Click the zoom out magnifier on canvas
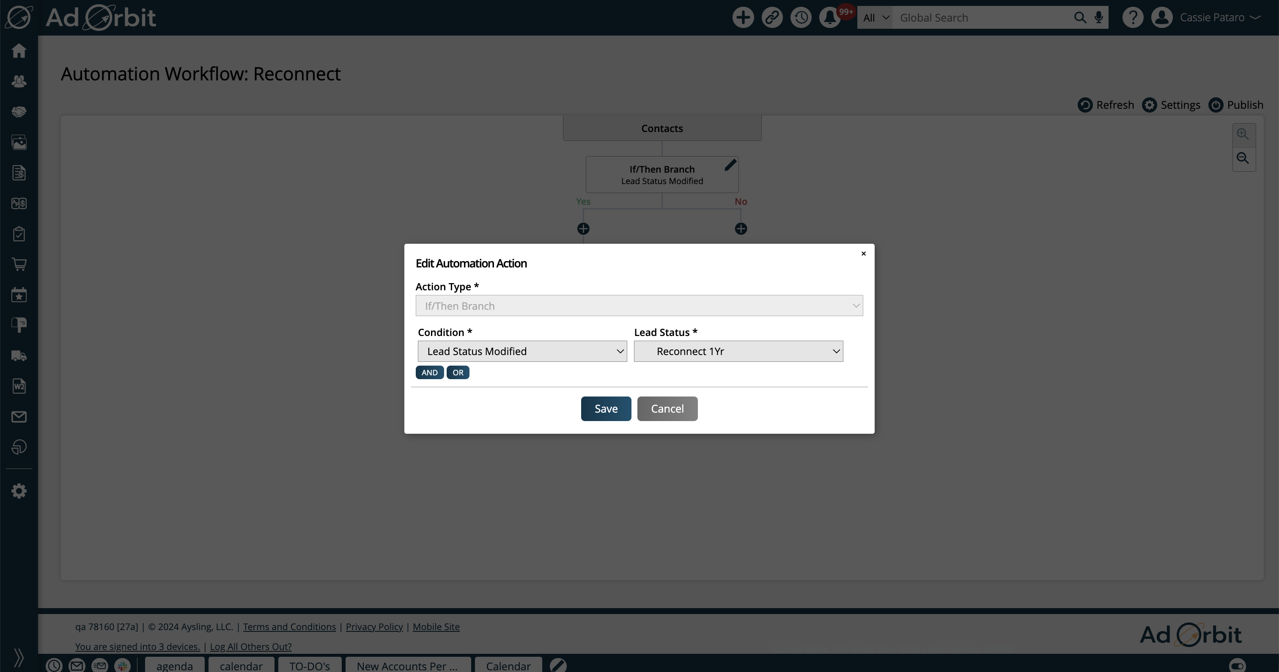Viewport: 1279px width, 672px height. [1243, 158]
